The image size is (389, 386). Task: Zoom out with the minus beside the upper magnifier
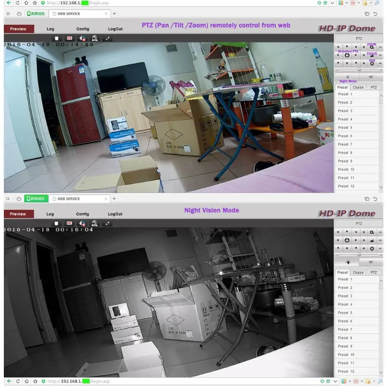pos(380,47)
